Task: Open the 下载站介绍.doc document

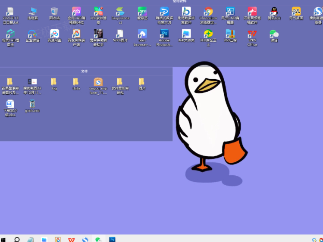Action: 10,108
